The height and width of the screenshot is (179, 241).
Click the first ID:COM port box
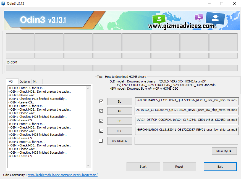click(x=20, y=68)
